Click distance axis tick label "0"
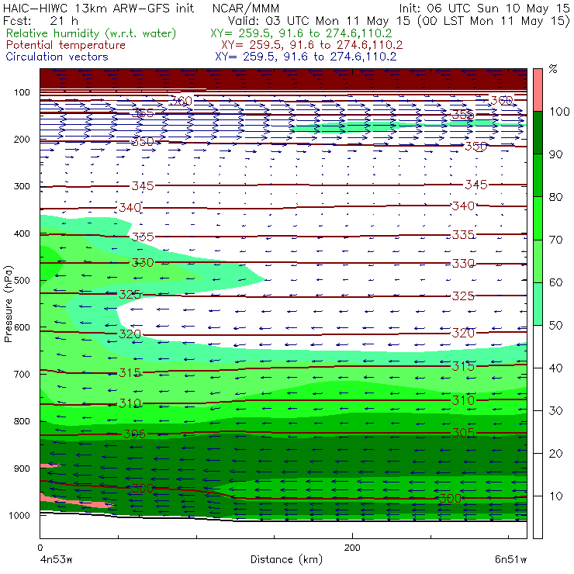Image resolution: width=574 pixels, height=574 pixels. click(x=40, y=548)
